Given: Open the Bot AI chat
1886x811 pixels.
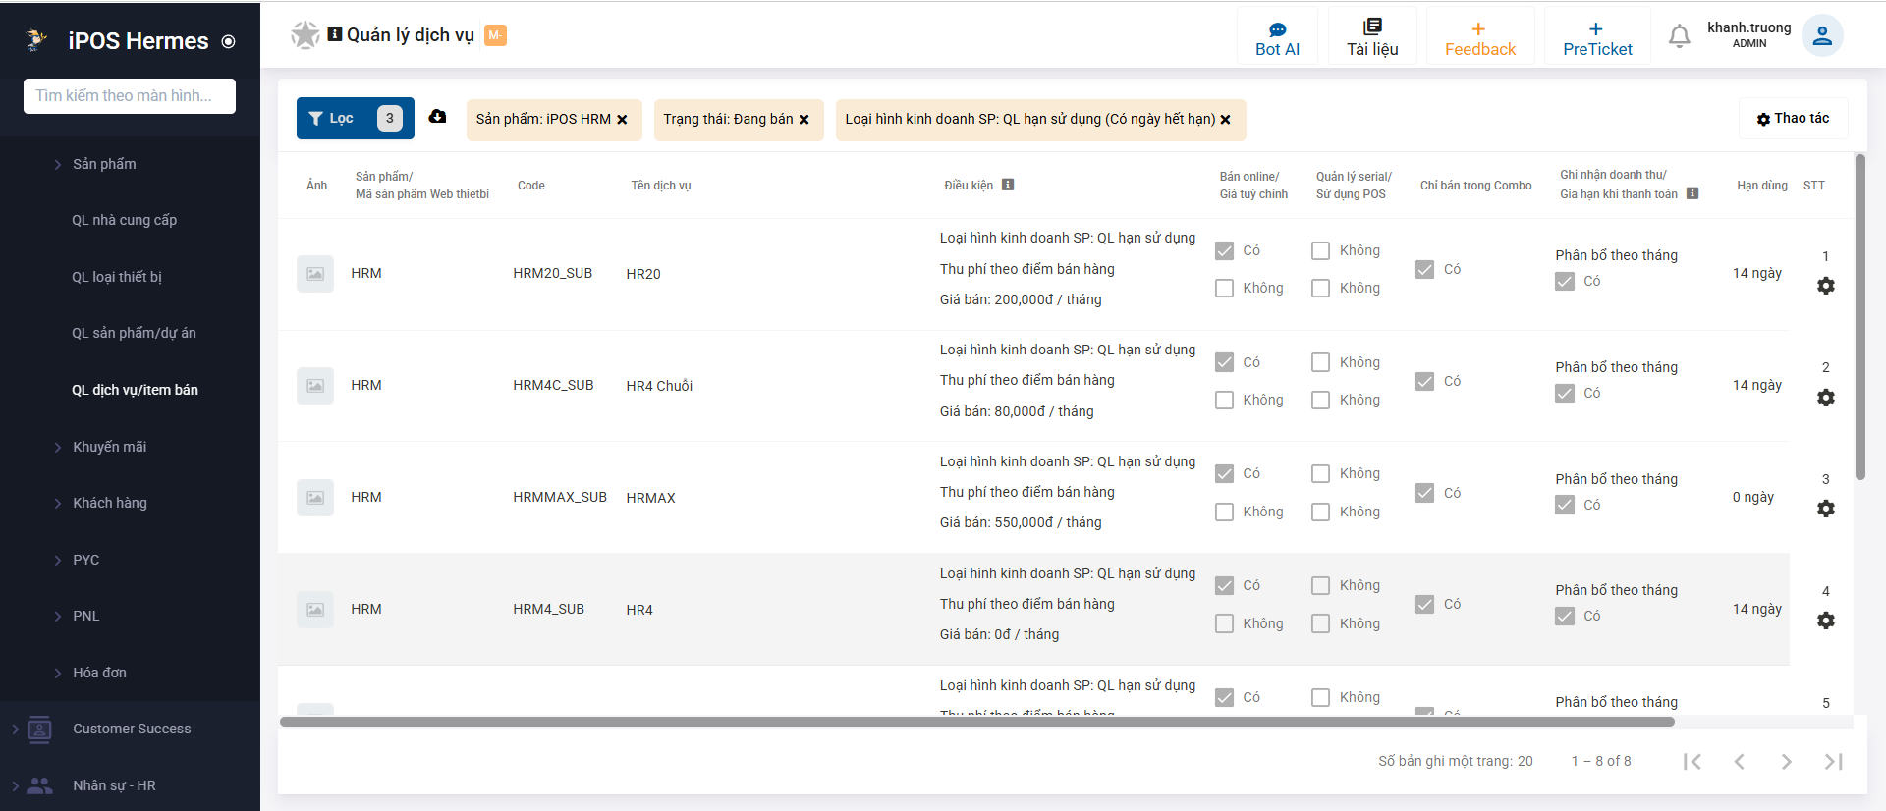Looking at the screenshot, I should pos(1277,36).
